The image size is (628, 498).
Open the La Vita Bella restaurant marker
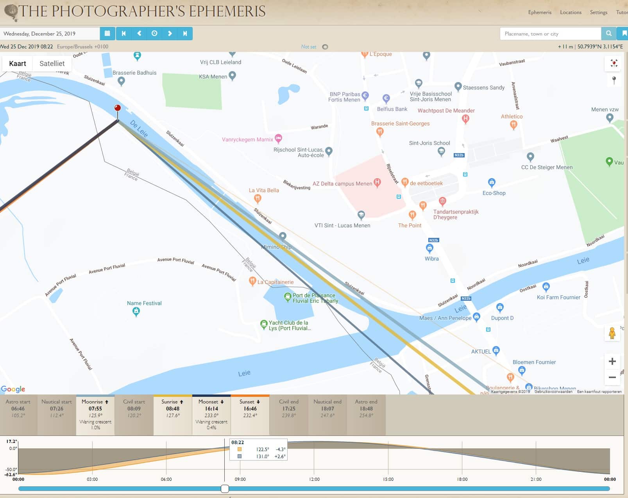point(258,199)
